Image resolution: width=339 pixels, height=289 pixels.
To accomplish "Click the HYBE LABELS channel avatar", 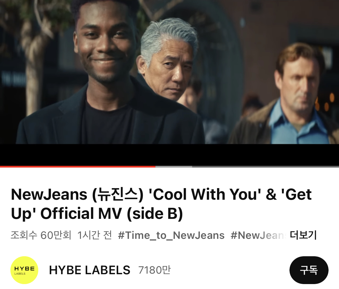I will coord(24,270).
